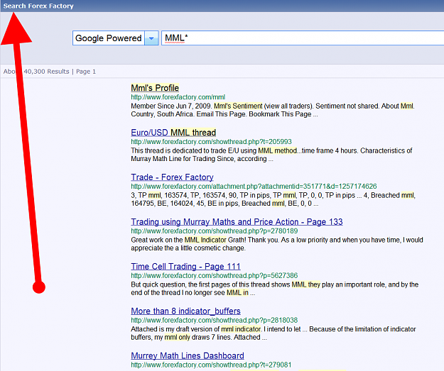Open the Mml's Profile result

pyautogui.click(x=155, y=88)
